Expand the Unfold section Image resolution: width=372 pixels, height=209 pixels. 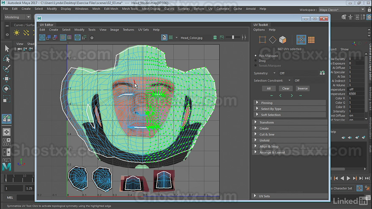click(x=290, y=140)
